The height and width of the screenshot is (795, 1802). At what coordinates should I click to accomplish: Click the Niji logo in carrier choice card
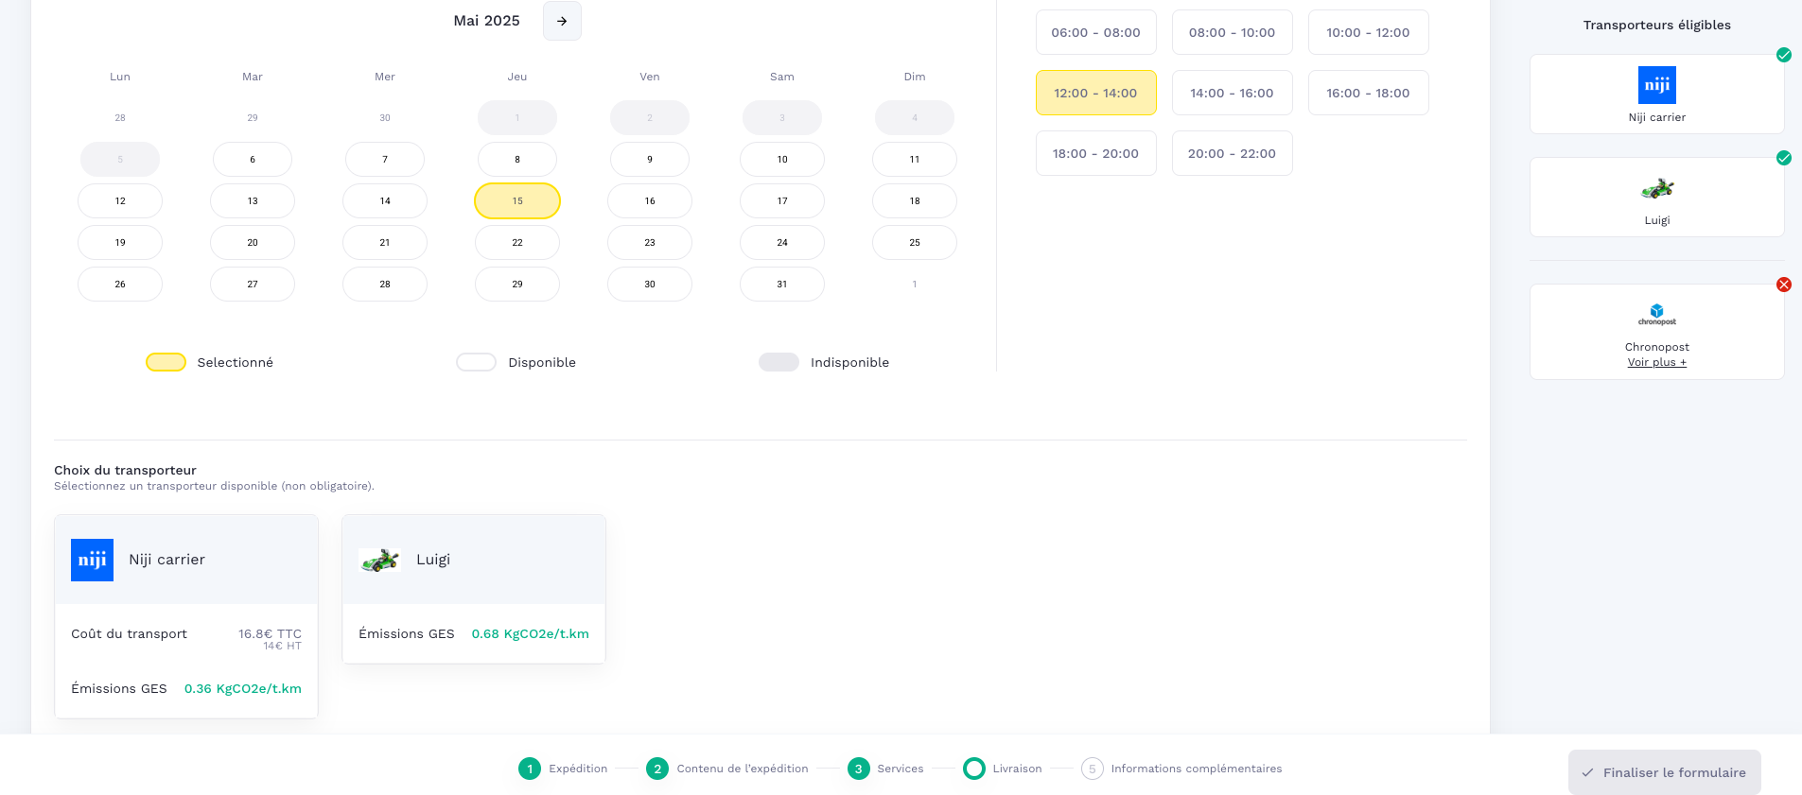92,560
